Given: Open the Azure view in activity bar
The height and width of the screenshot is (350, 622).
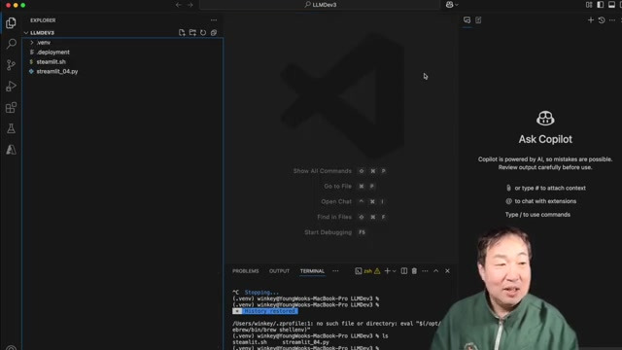Looking at the screenshot, I should [x=11, y=150].
